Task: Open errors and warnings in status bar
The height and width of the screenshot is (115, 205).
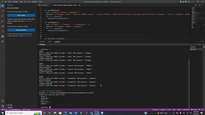Action: (x=4, y=110)
